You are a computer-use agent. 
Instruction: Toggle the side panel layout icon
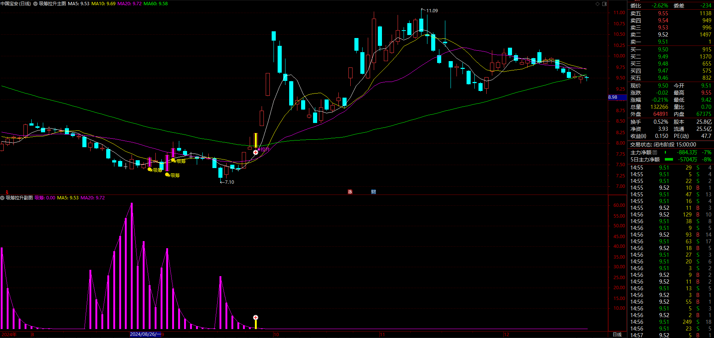click(x=604, y=4)
